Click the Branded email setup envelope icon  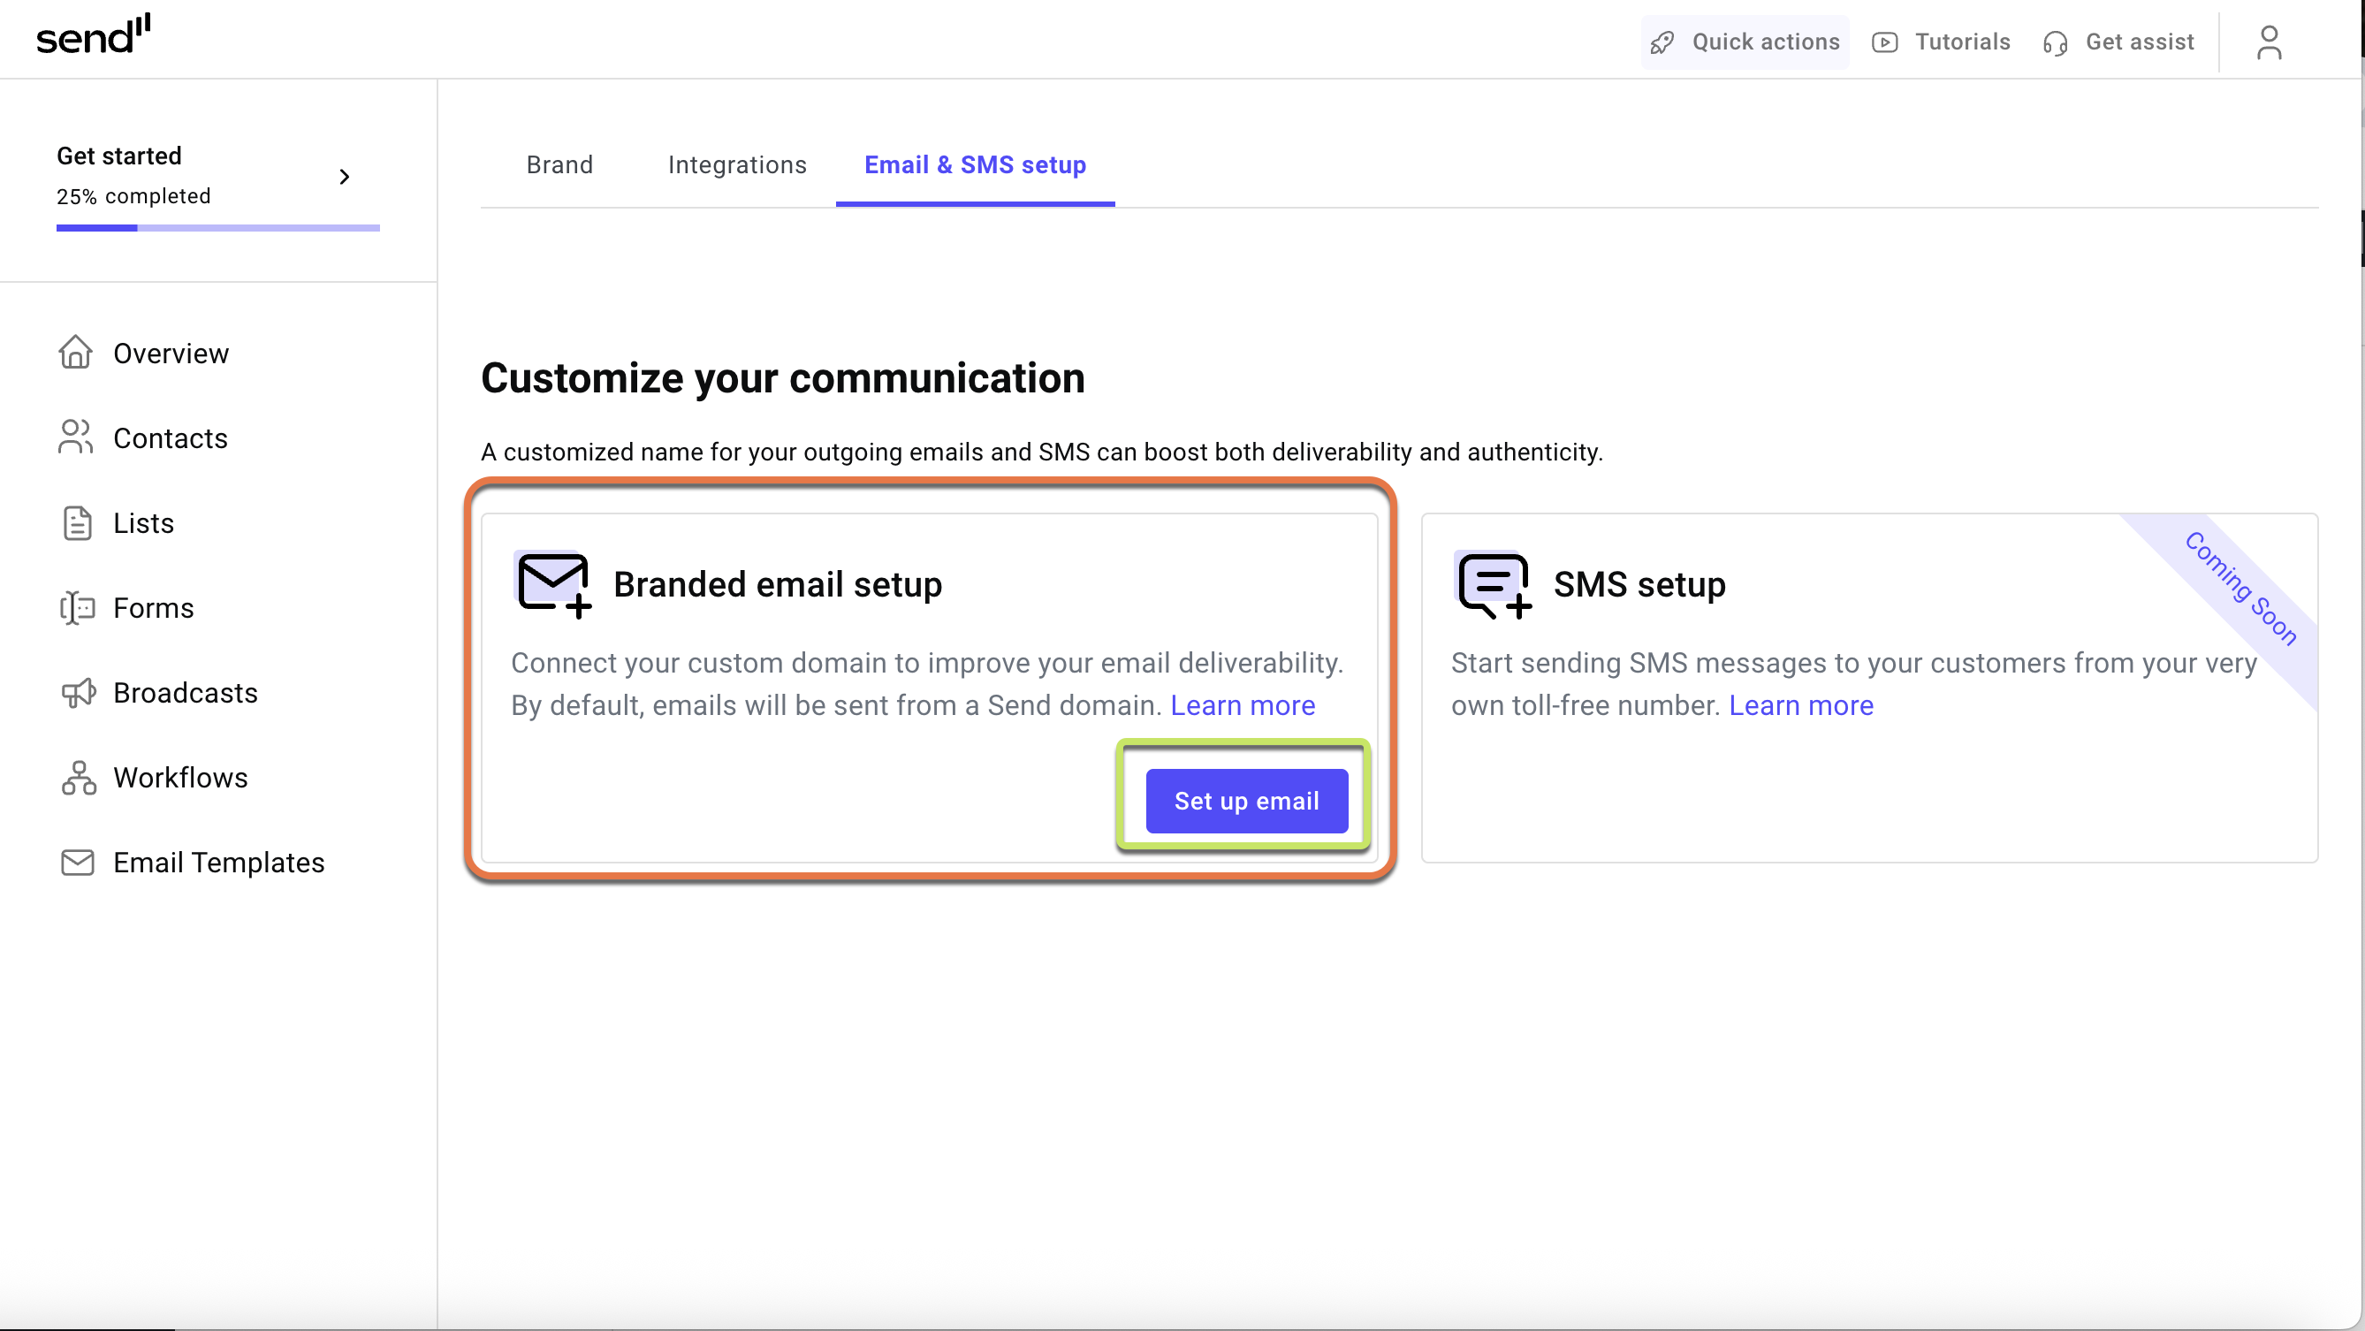point(553,585)
